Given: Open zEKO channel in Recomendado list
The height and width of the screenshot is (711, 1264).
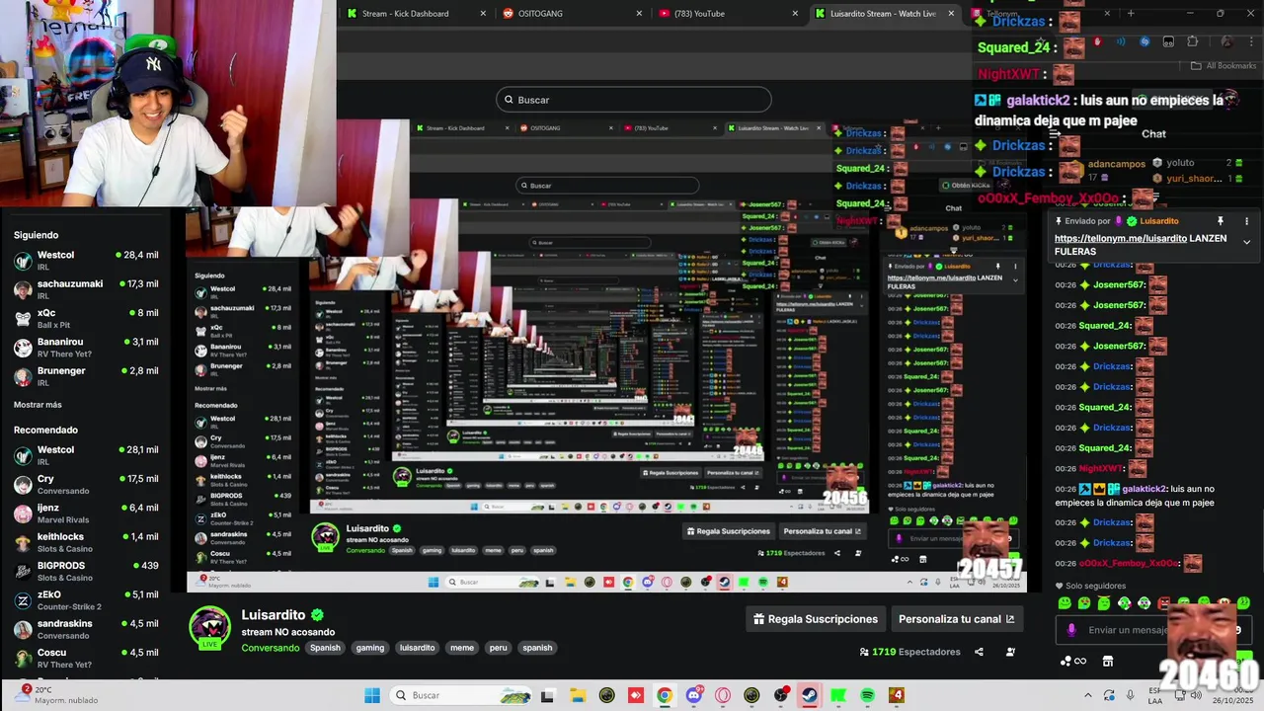Looking at the screenshot, I should click(86, 600).
